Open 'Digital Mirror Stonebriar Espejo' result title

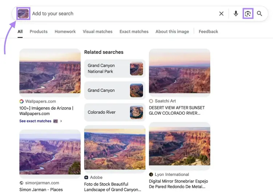tap(178, 184)
